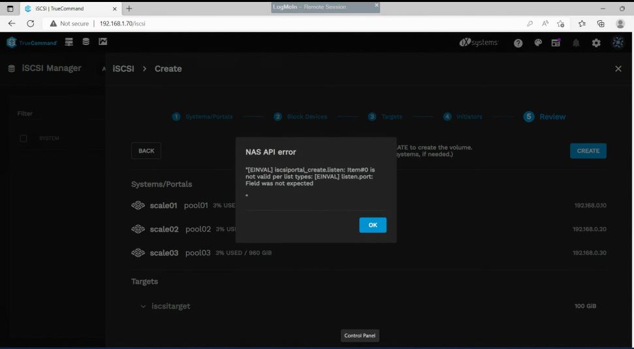Screen dimensions: 634x349
Task: Expand the iscsitarget chevron
Action: (143, 307)
